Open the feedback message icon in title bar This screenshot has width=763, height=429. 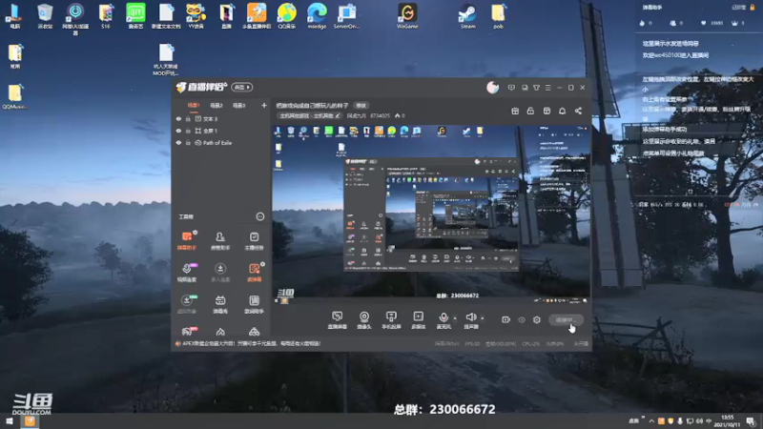coord(511,88)
